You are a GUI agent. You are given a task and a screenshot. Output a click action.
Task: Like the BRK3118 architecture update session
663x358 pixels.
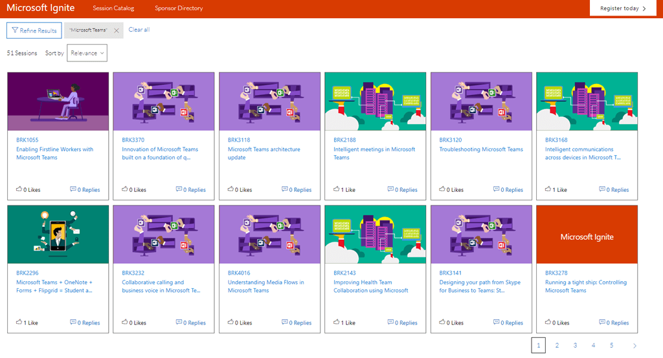click(x=240, y=189)
